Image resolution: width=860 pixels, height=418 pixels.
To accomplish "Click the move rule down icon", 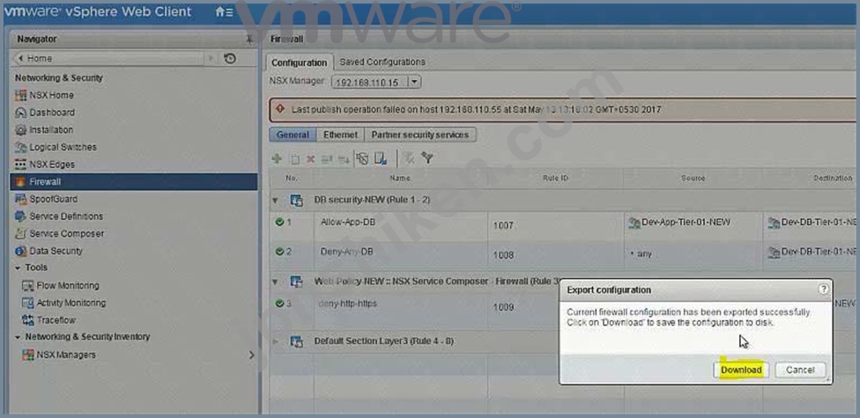I will (344, 159).
